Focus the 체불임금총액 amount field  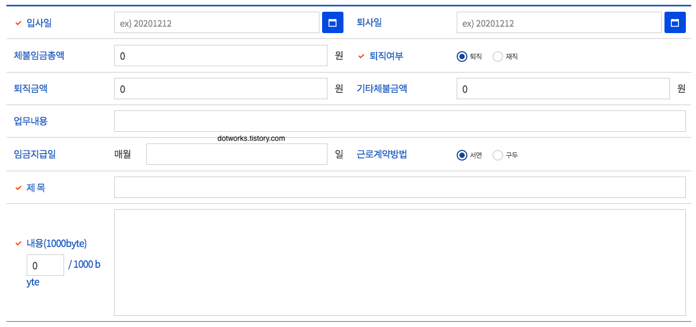pos(220,55)
